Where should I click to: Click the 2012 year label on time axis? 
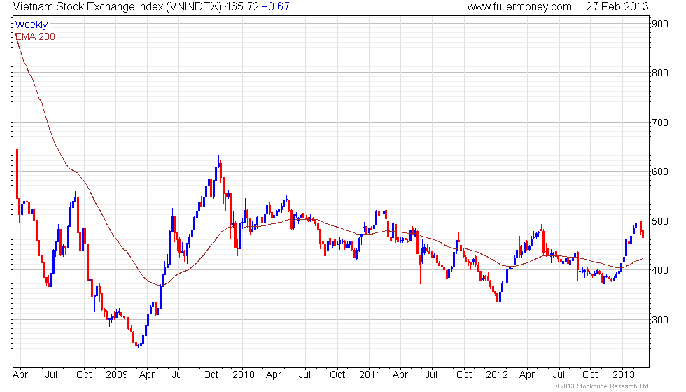tap(496, 375)
